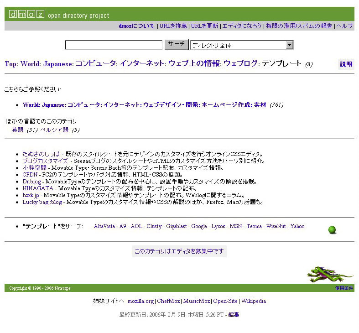Open the related 素材 category link
The image size is (359, 333).
coord(144,105)
